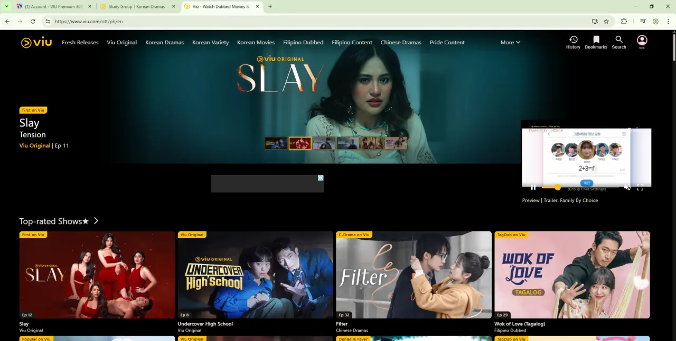Open Filipino Content category

352,42
